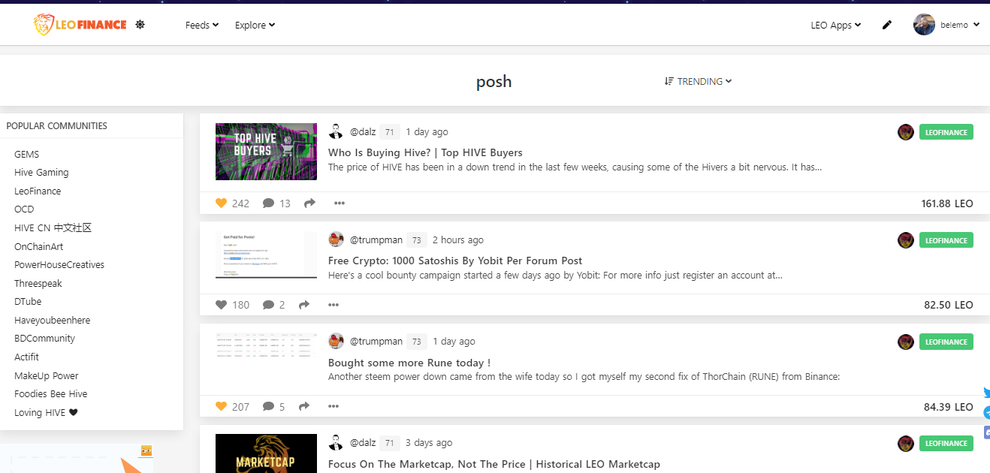990x473 pixels.
Task: Open more options on 'Who Is Buying Hive?' post
Action: click(x=340, y=203)
